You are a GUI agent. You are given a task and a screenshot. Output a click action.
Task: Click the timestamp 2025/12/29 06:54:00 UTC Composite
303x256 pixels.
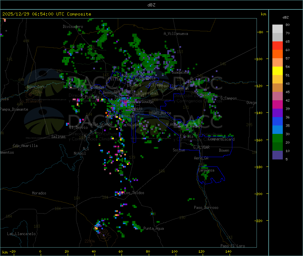pyautogui.click(x=46, y=14)
